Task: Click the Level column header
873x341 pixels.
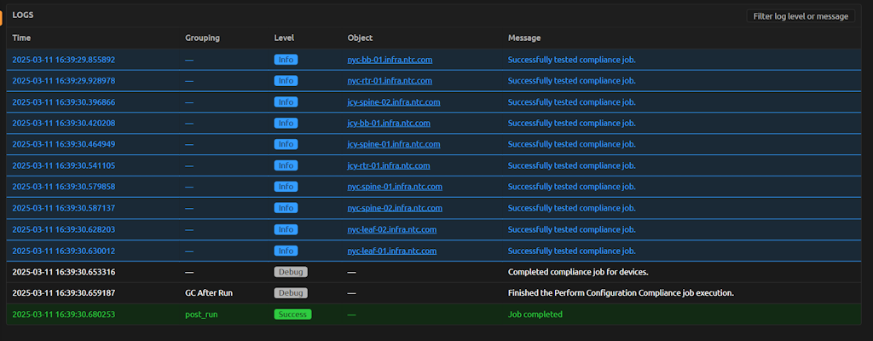Action: pyautogui.click(x=284, y=38)
